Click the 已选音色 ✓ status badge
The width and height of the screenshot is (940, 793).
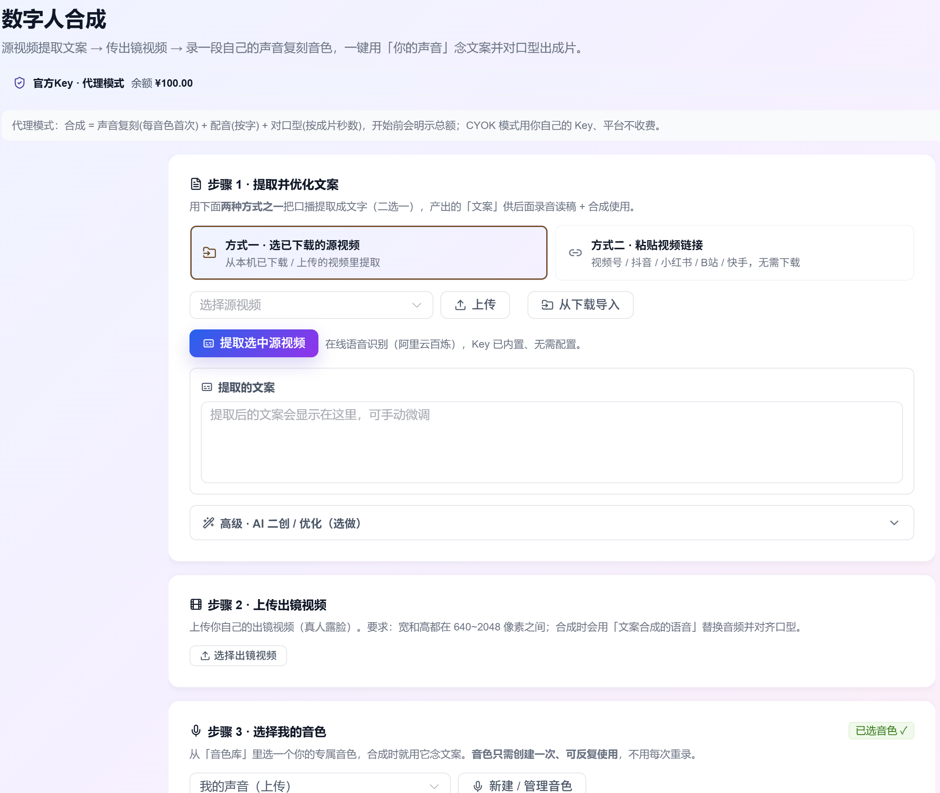pyautogui.click(x=881, y=731)
